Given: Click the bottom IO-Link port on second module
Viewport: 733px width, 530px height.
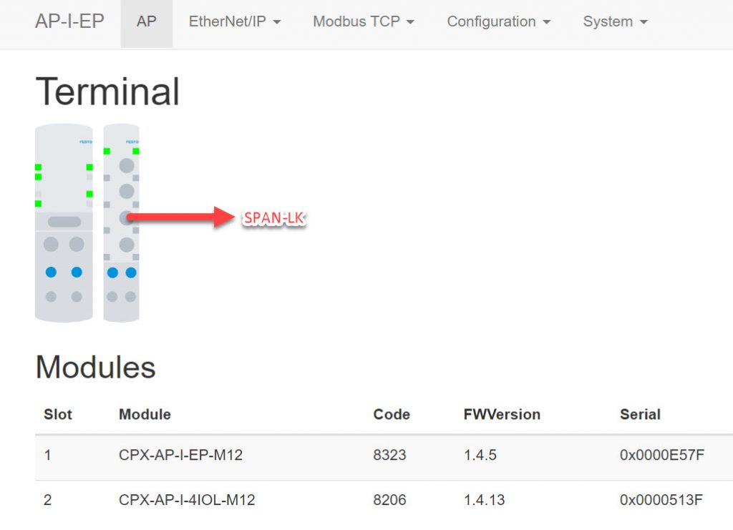Looking at the screenshot, I should [127, 245].
